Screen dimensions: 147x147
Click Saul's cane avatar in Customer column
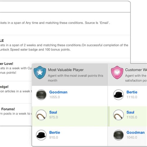point(118,115)
